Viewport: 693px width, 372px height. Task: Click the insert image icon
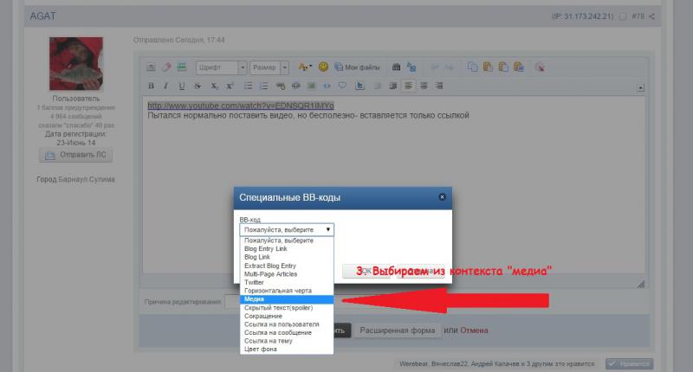[312, 86]
